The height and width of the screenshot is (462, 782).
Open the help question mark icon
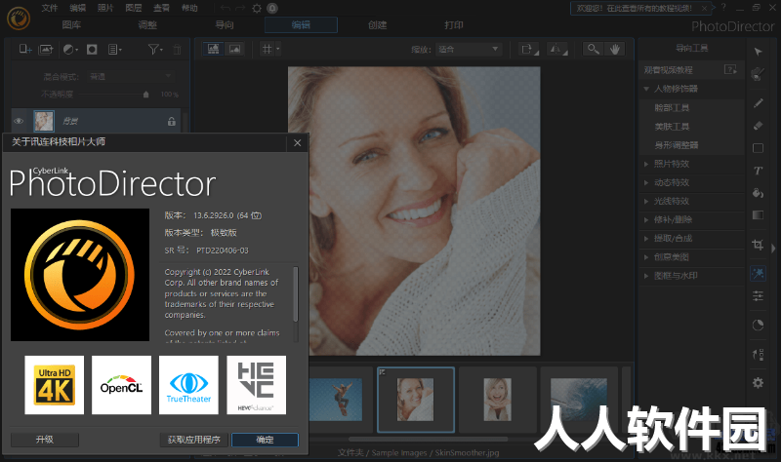click(x=723, y=8)
